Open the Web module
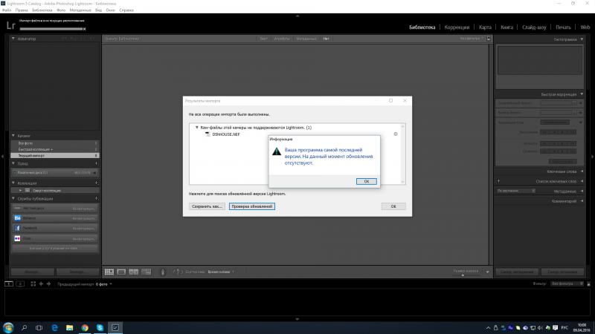The height and width of the screenshot is (334, 595). click(x=585, y=27)
